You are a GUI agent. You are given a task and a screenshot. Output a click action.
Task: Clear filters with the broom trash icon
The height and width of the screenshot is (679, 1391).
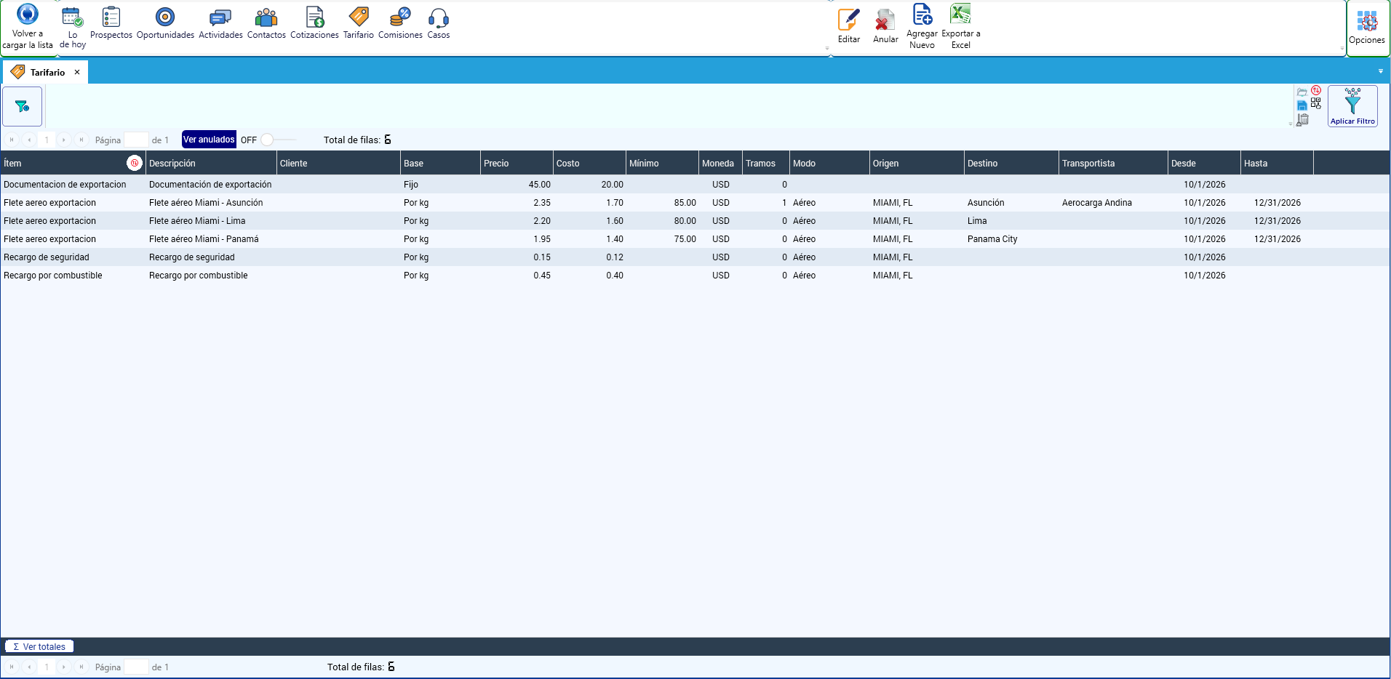tap(1302, 119)
